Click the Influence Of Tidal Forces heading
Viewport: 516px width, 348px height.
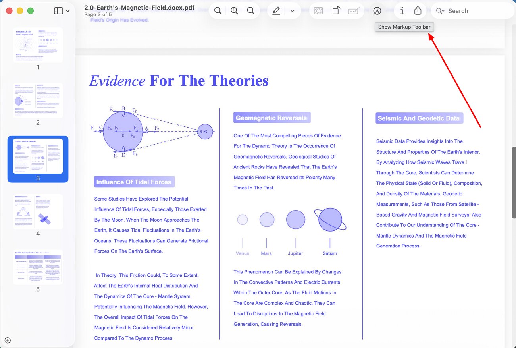click(x=134, y=182)
